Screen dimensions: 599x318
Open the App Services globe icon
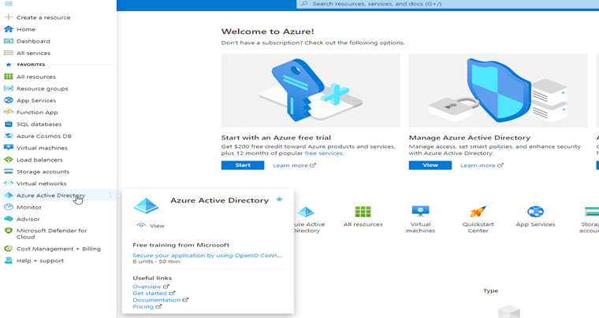(x=535, y=212)
